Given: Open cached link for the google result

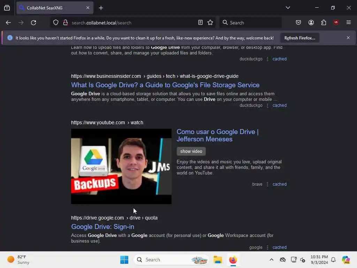Looking at the screenshot, I should (280, 247).
